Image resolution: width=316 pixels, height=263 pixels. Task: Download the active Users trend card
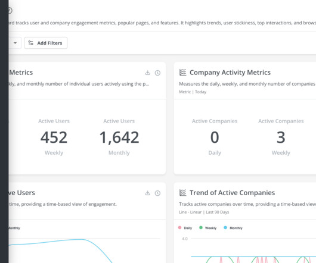148,193
